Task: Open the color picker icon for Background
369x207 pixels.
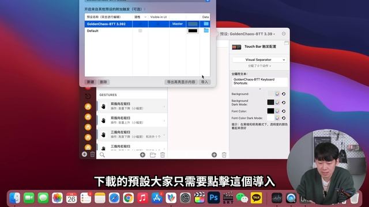Action: [x=277, y=94]
